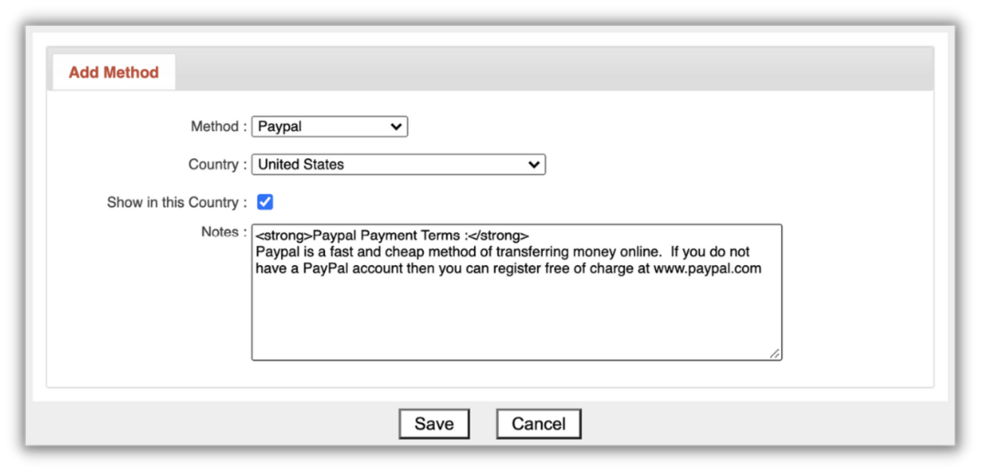Screen dimensions: 982x471
Task: Click the 'Method :' field label
Action: point(219,127)
